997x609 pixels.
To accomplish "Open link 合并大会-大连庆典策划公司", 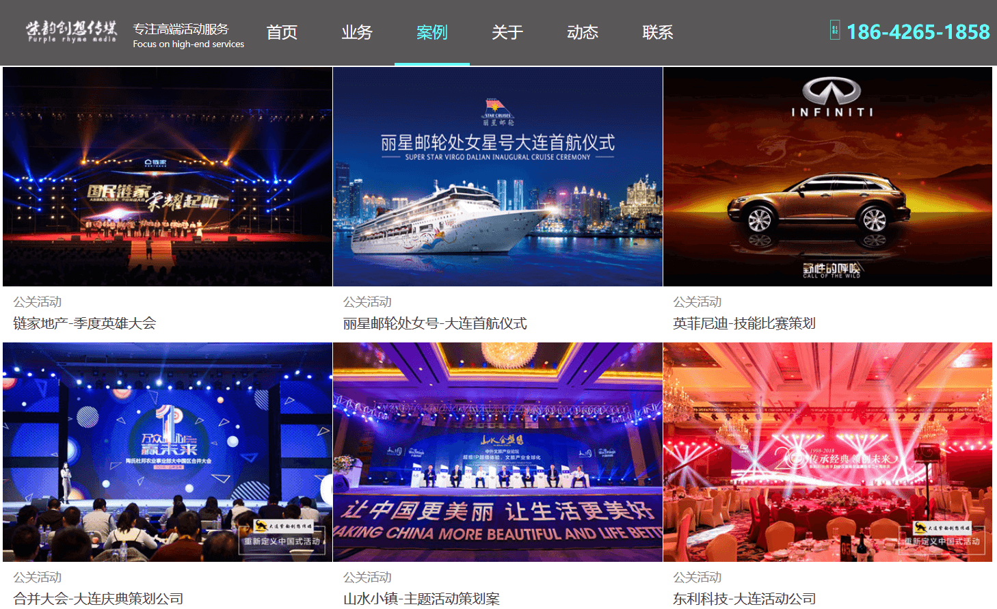I will [x=98, y=599].
